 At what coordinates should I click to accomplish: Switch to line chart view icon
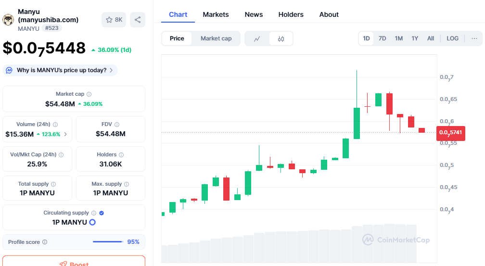pos(257,38)
